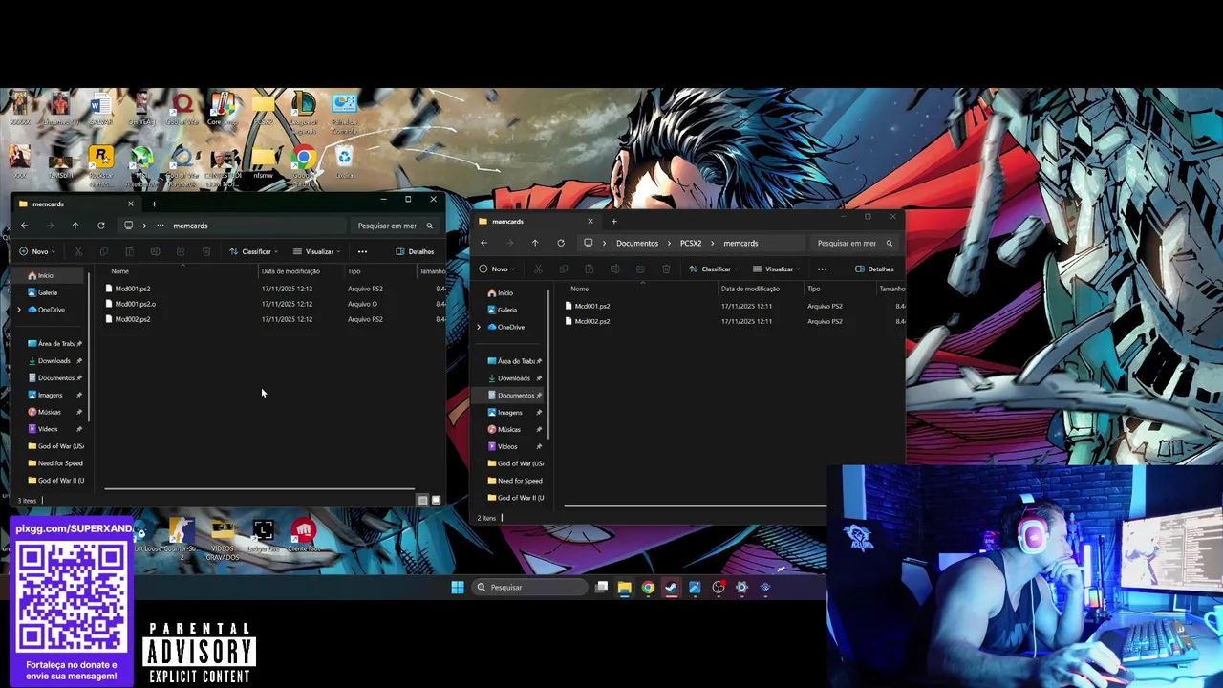Open Classificar dropdown in the right window
1223x688 pixels.
tap(714, 269)
